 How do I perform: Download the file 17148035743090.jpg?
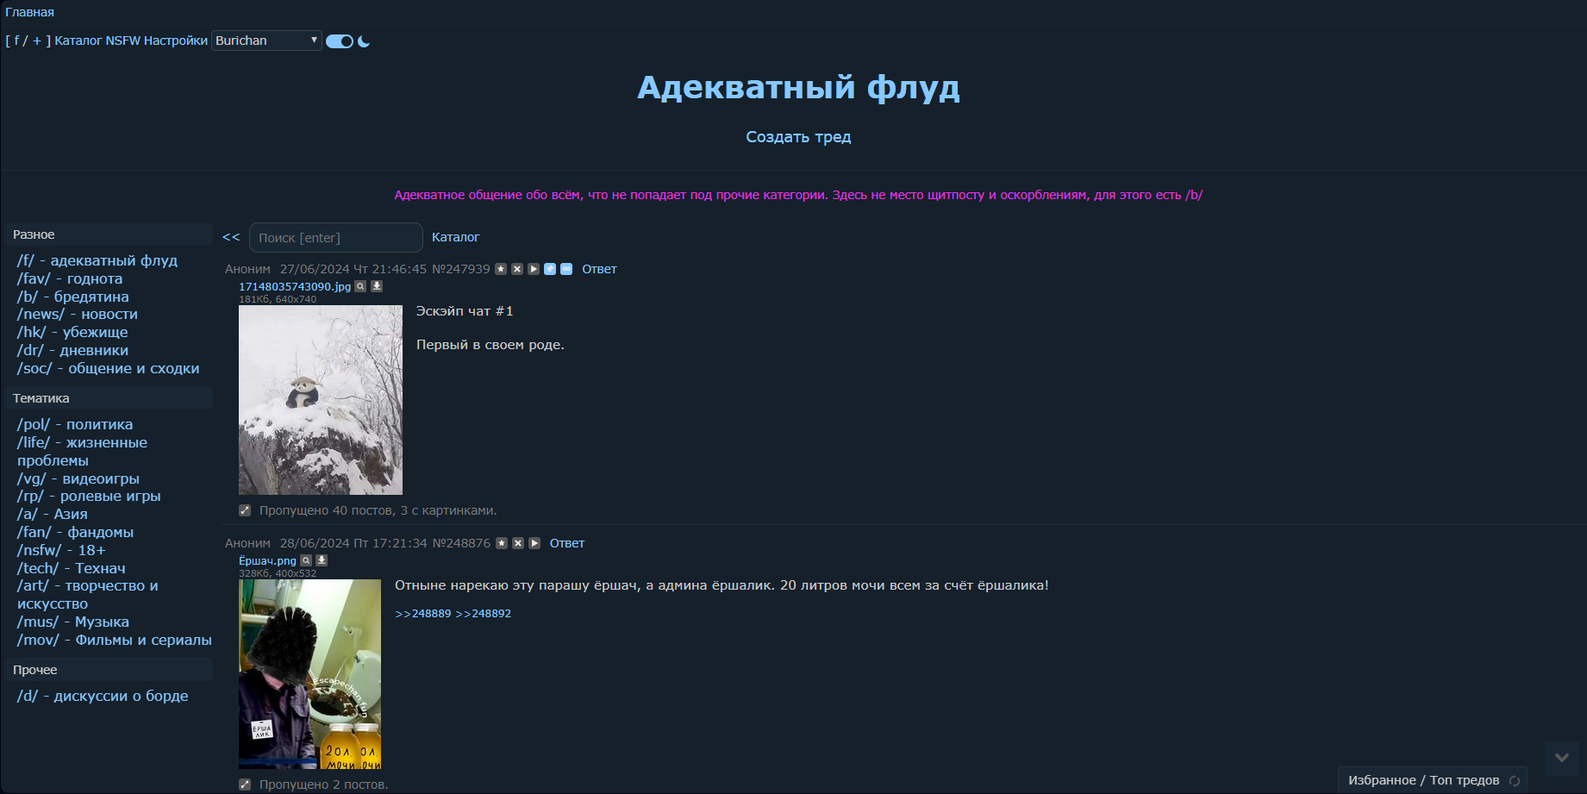pyautogui.click(x=377, y=286)
